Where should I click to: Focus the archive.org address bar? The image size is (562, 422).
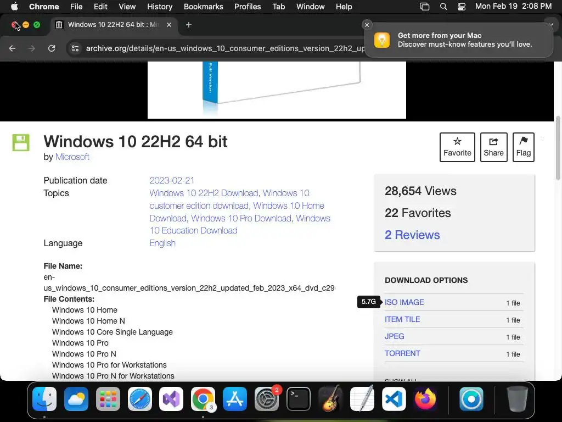point(225,48)
